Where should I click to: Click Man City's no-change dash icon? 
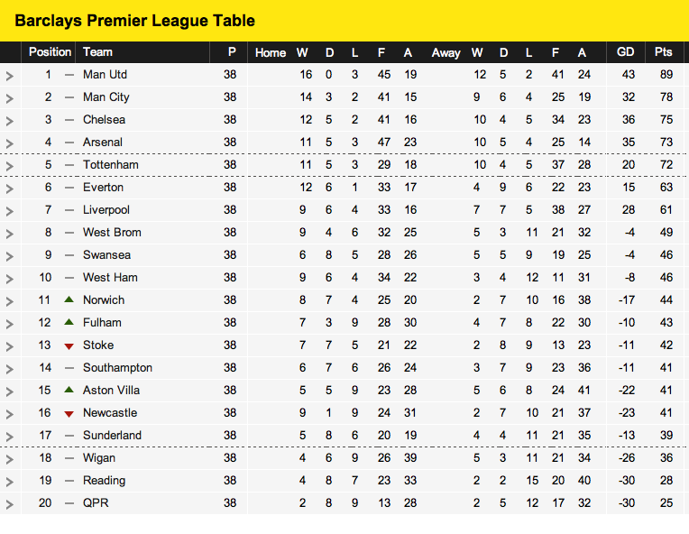tap(69, 97)
